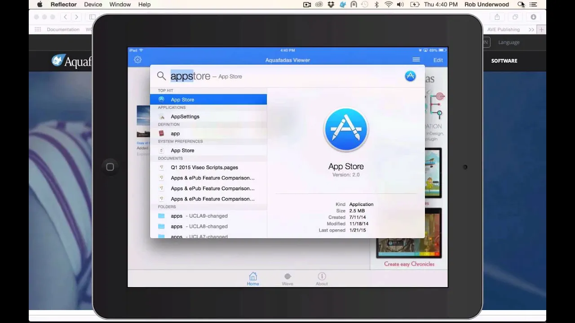Click the magnifier icon in Spotlight bar
The height and width of the screenshot is (323, 575).
point(161,76)
